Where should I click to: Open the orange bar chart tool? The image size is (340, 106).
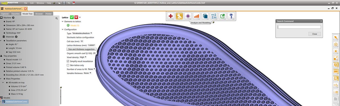click(x=197, y=16)
